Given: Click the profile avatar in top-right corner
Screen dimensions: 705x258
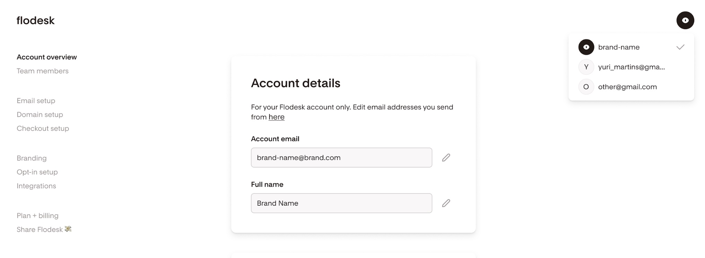Looking at the screenshot, I should pyautogui.click(x=685, y=20).
